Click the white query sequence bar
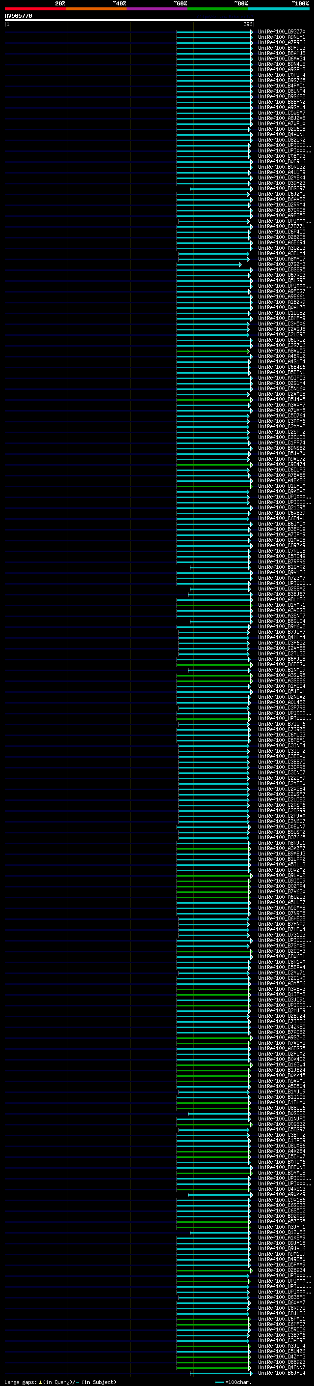Image resolution: width=314 pixels, height=1386 pixels. pos(129,21)
